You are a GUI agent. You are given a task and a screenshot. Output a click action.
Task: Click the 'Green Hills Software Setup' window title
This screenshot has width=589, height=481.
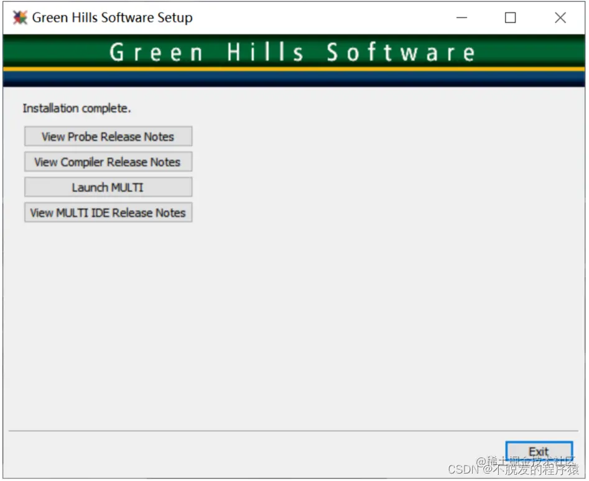click(113, 17)
